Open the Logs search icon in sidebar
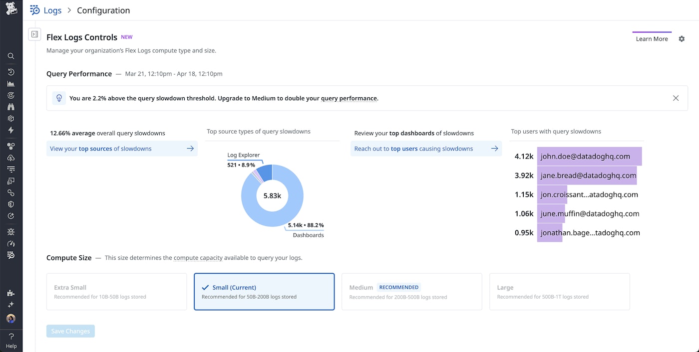This screenshot has width=699, height=352. (x=11, y=255)
